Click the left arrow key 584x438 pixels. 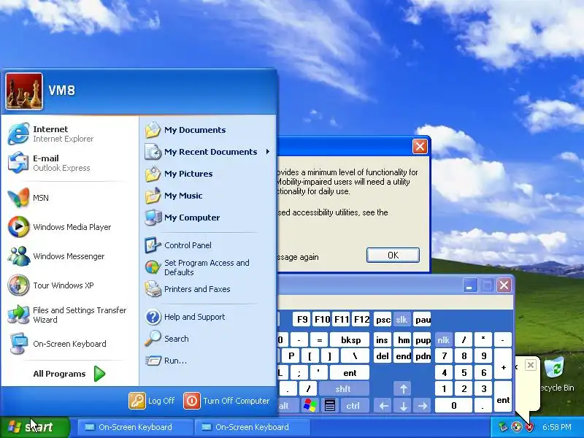pyautogui.click(x=384, y=406)
